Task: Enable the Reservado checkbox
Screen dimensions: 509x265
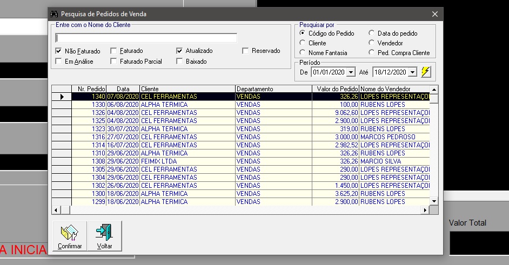Action: pos(246,51)
